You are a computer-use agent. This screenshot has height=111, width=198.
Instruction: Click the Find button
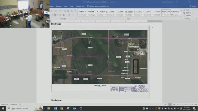pos(186,10)
